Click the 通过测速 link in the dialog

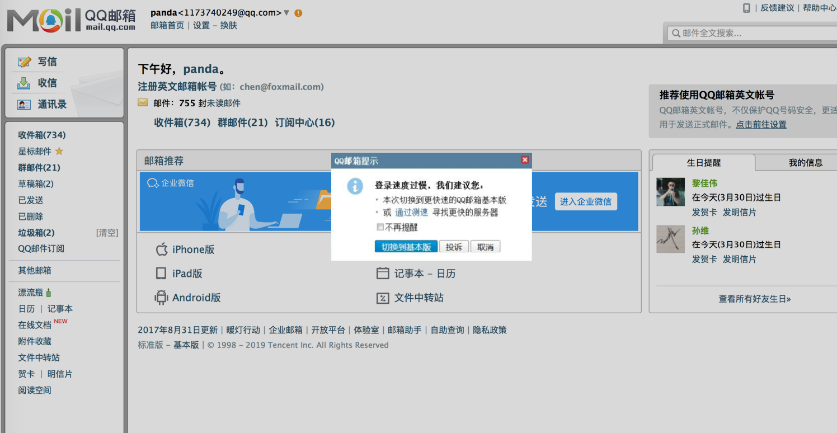pyautogui.click(x=411, y=213)
